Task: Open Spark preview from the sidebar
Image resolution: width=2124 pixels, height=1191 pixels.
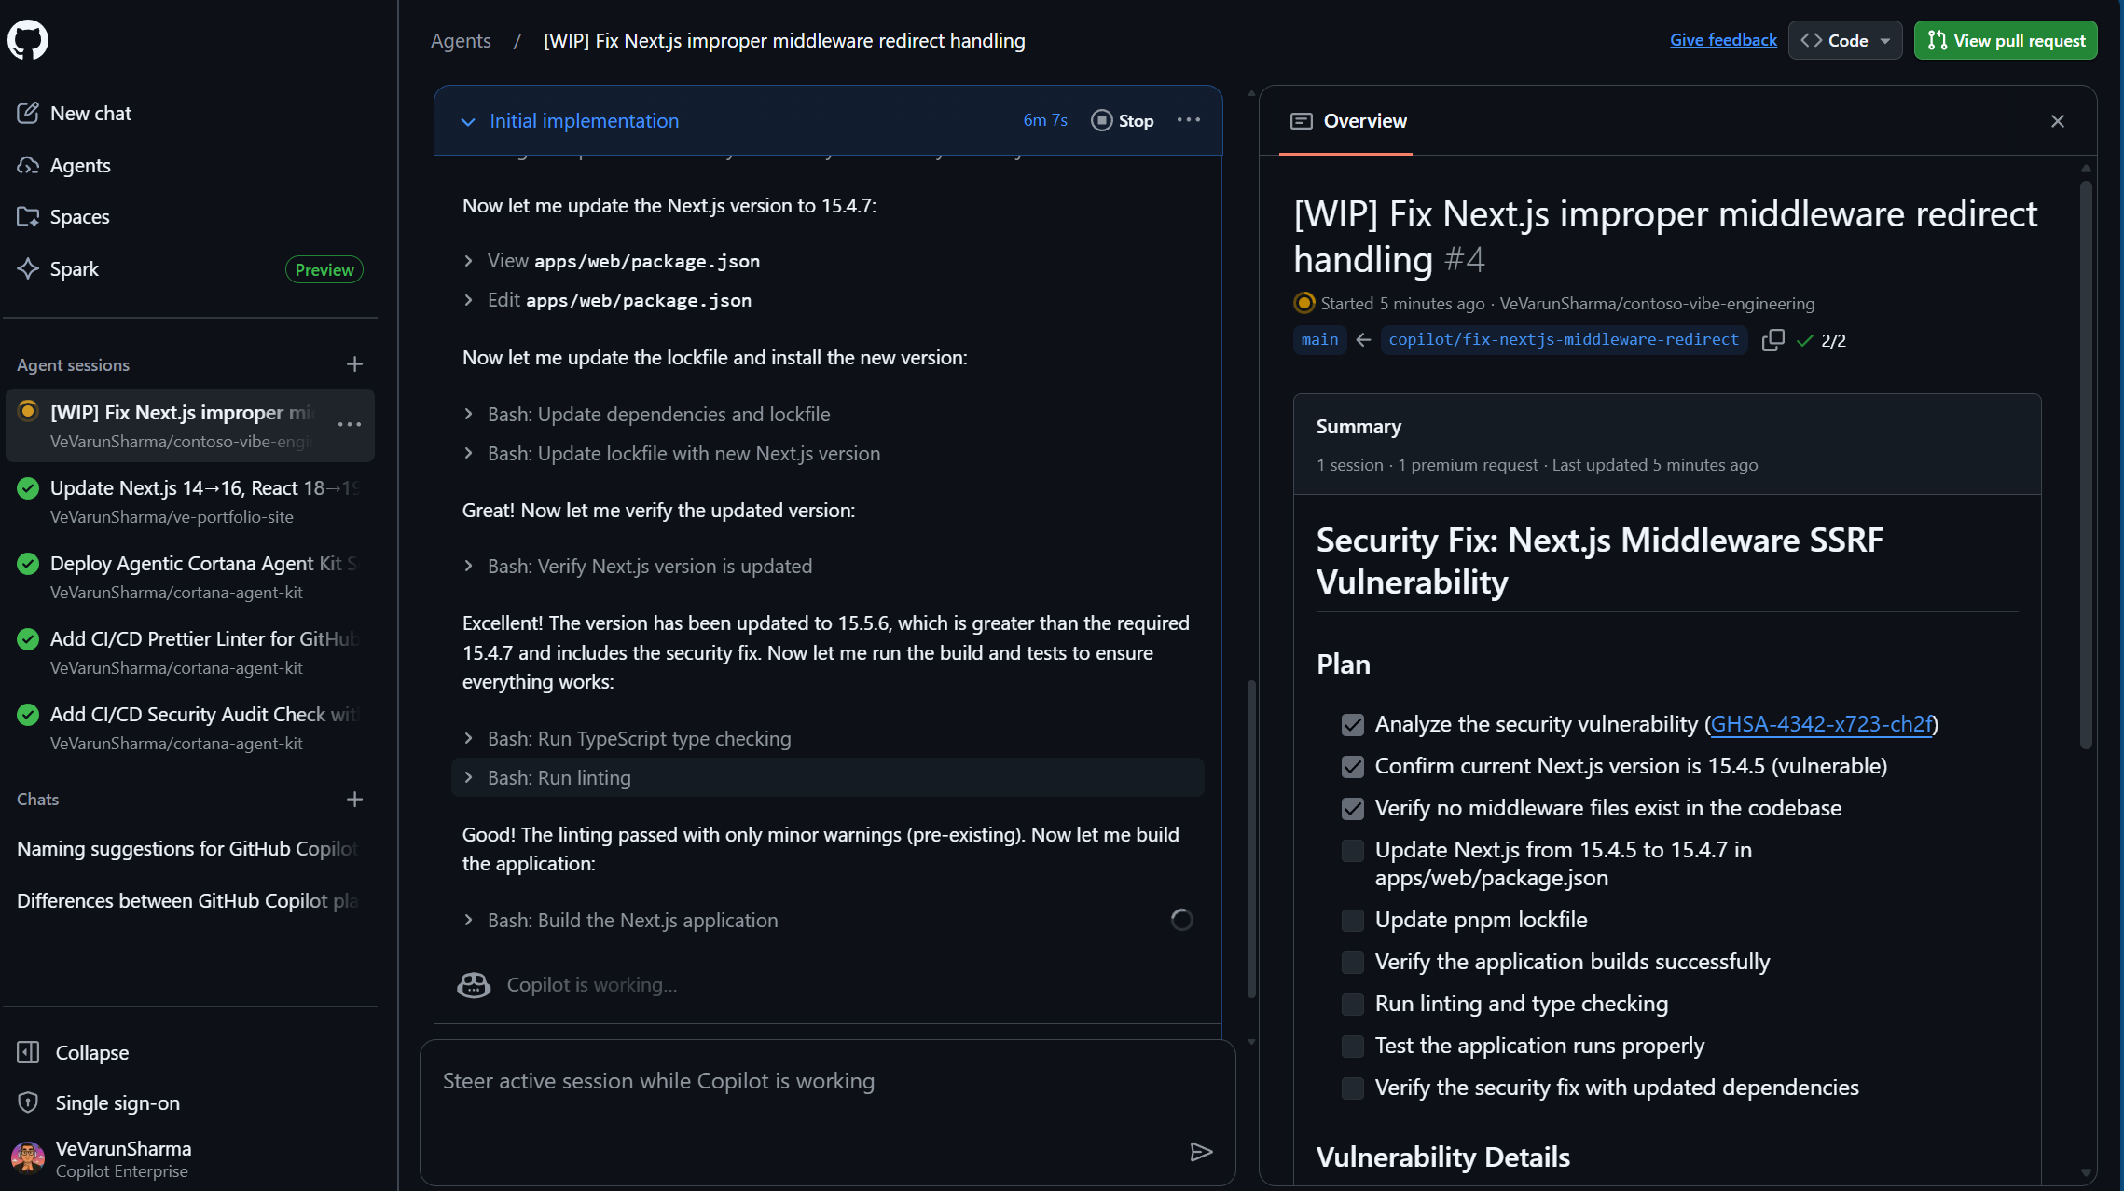Action: coord(190,268)
